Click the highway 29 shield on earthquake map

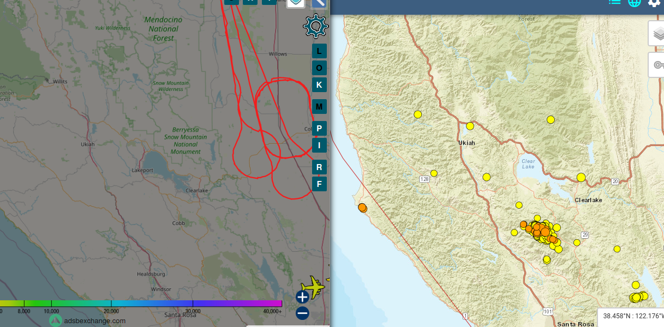(x=584, y=235)
